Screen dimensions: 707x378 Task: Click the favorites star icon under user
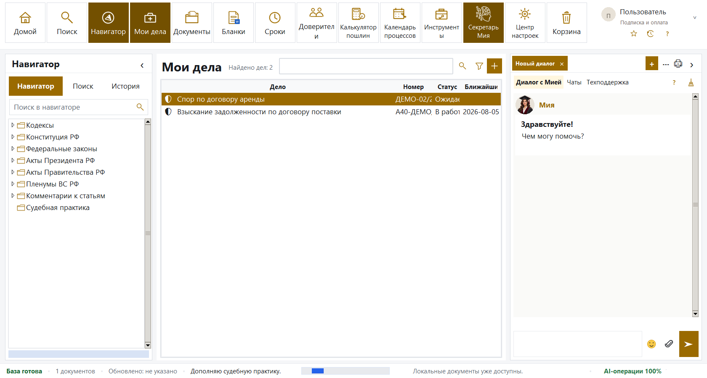click(634, 34)
